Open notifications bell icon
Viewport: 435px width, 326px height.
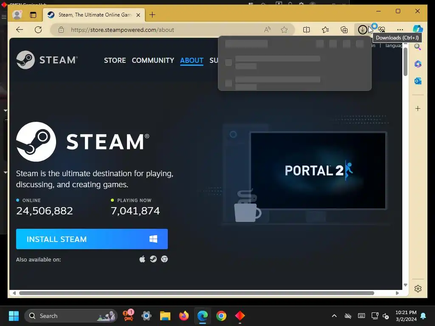point(424,316)
